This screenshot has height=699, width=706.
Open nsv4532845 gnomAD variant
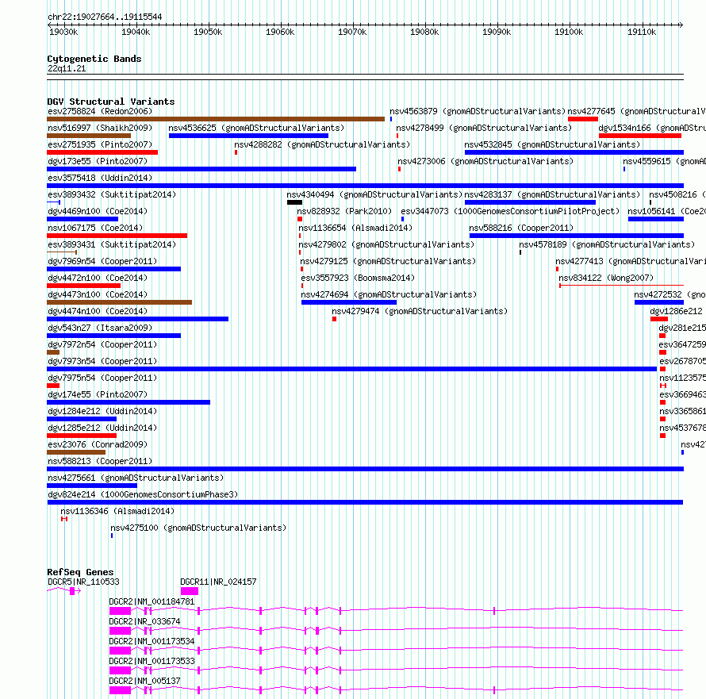[x=552, y=144]
